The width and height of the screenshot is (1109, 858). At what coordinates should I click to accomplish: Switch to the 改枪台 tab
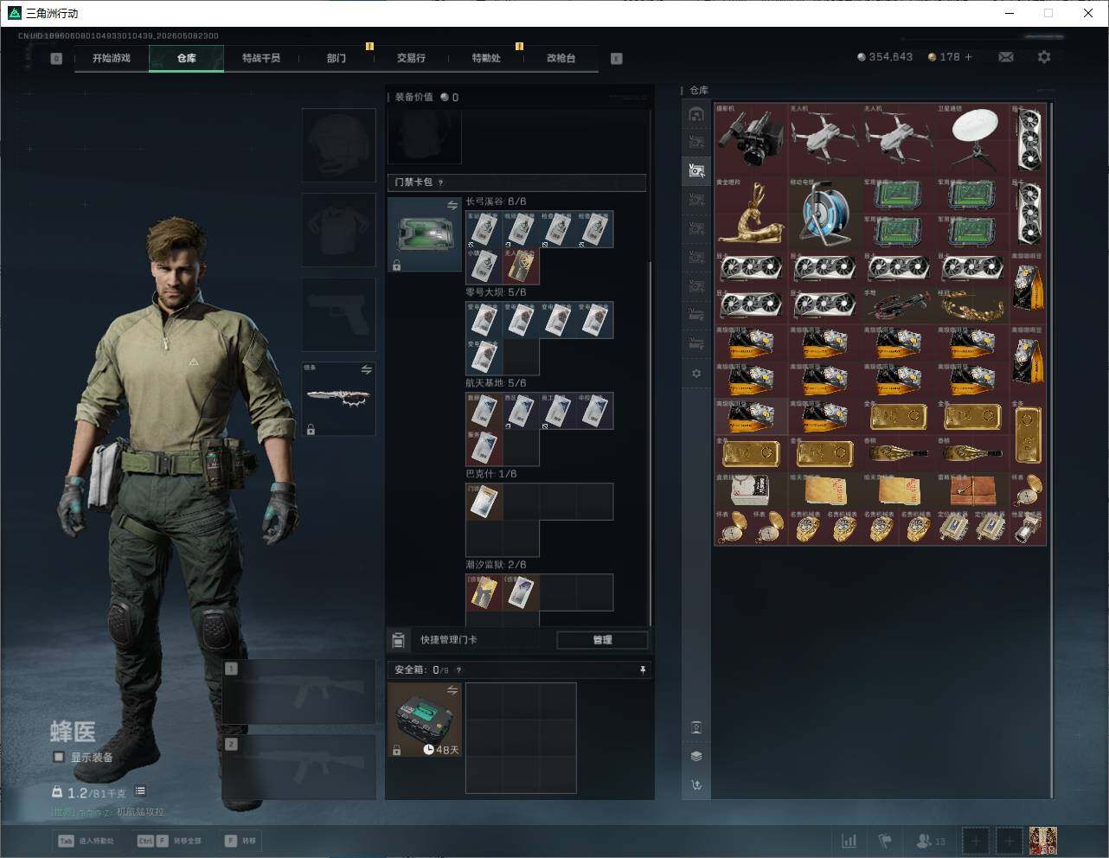coord(561,58)
